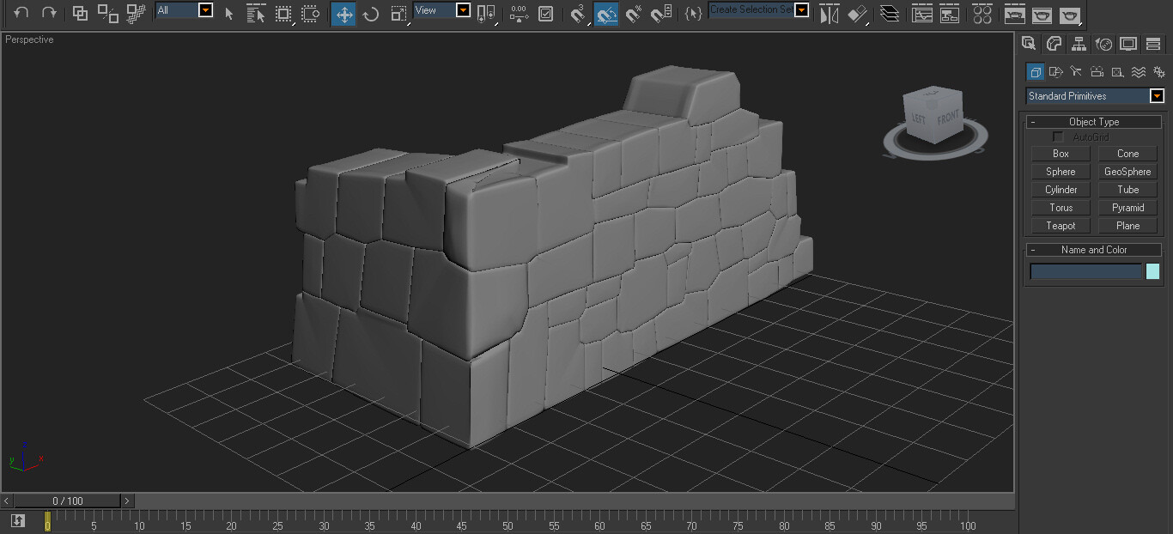
Task: Click Edit Named Selection Sets icon
Action: click(694, 14)
